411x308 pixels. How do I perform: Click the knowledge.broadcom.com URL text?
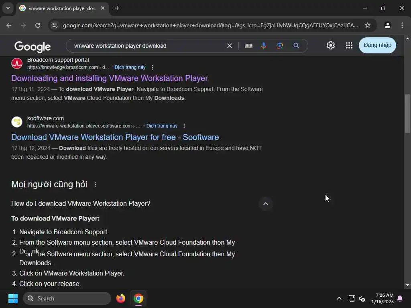click(68, 67)
